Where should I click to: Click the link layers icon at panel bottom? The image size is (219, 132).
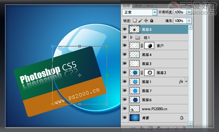click(133, 128)
